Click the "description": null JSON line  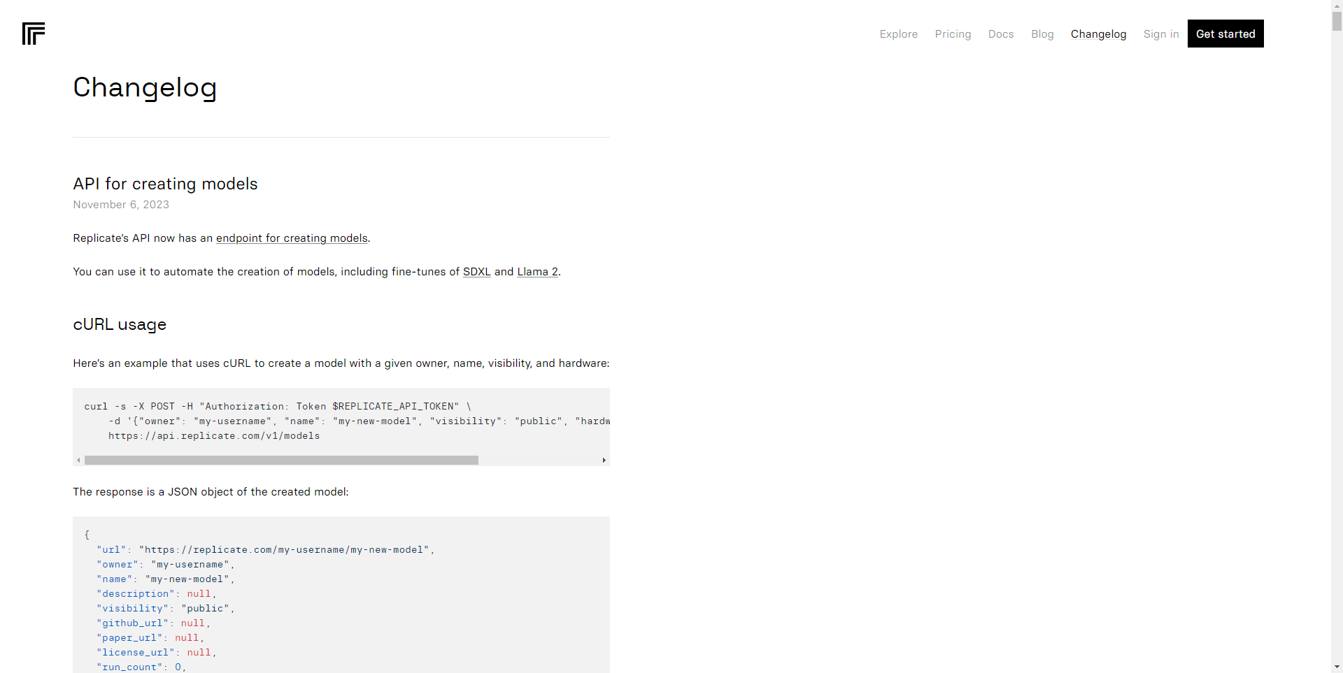pos(156,594)
